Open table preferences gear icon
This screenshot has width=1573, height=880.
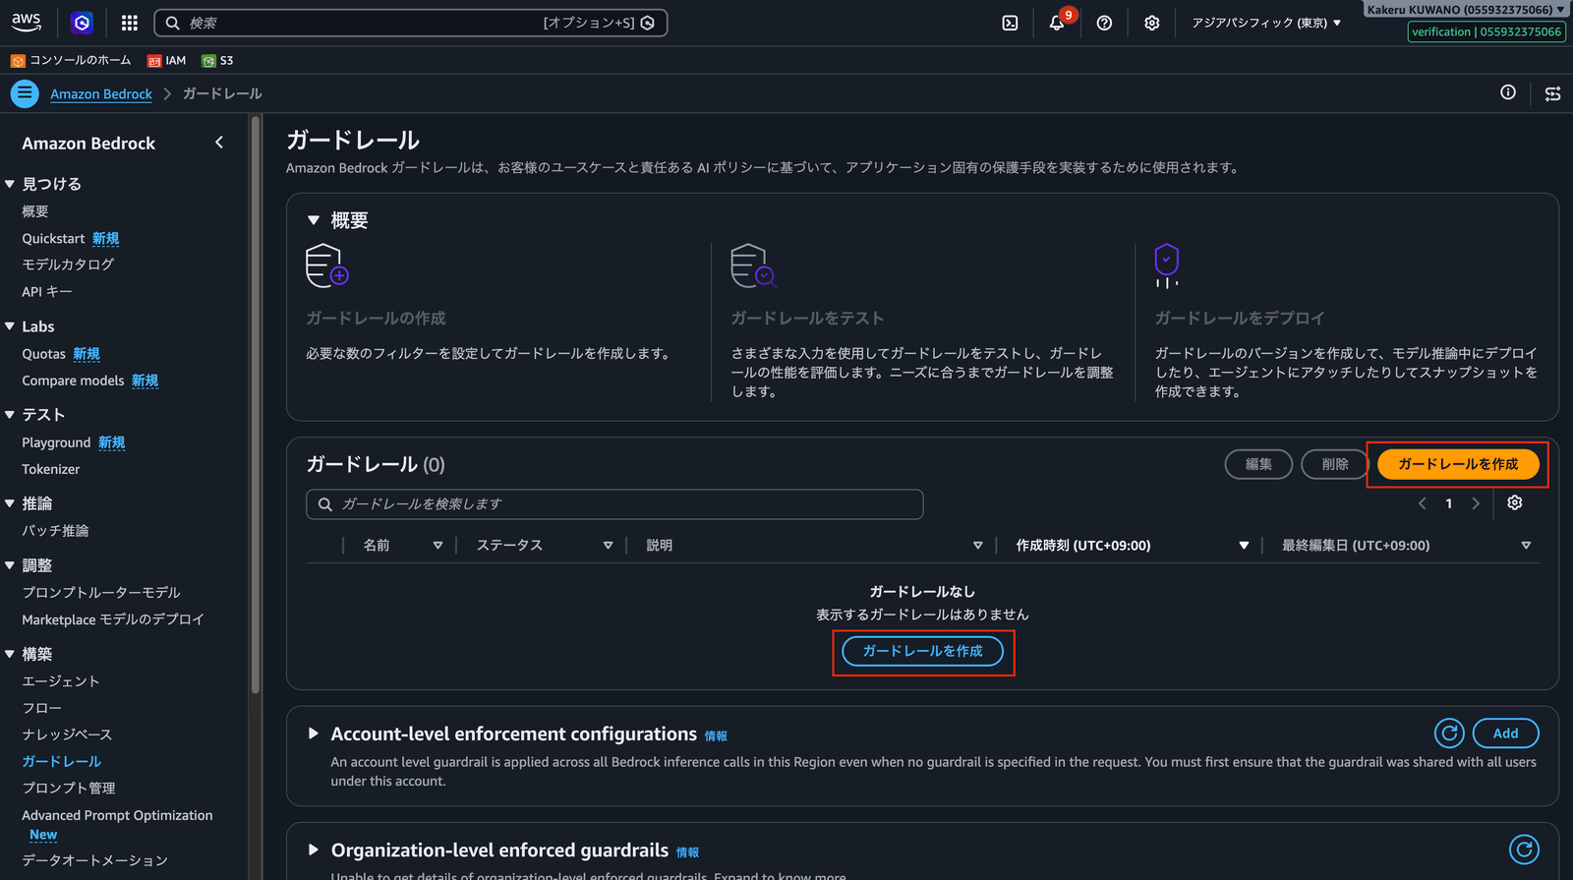pyautogui.click(x=1515, y=502)
